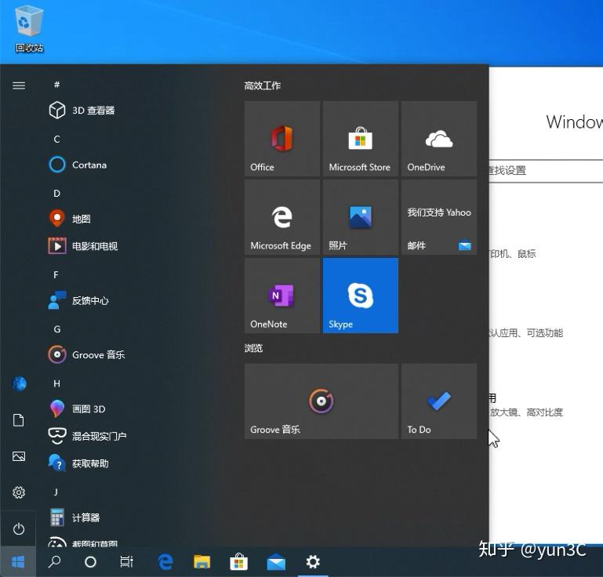Click the 'G' letter header in app list
Image resolution: width=603 pixels, height=577 pixels.
pyautogui.click(x=57, y=329)
